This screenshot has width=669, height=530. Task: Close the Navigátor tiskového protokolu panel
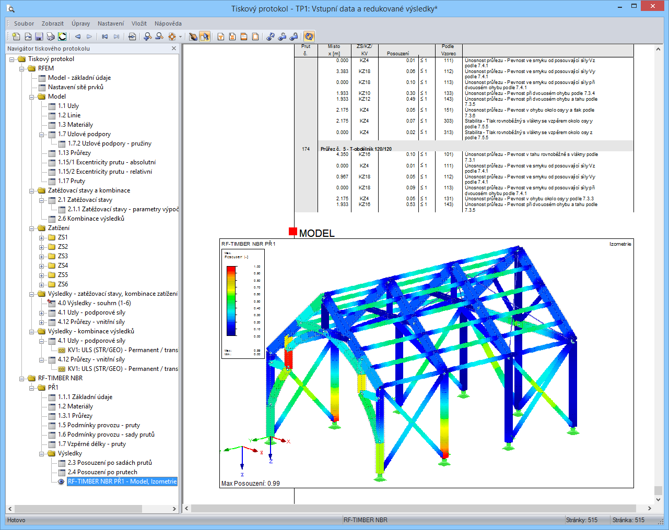174,49
